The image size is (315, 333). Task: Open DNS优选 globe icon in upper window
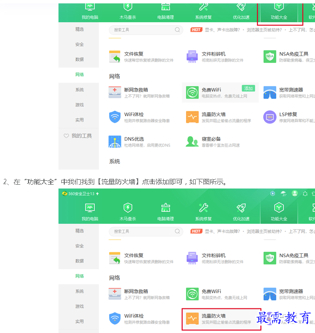(x=115, y=142)
